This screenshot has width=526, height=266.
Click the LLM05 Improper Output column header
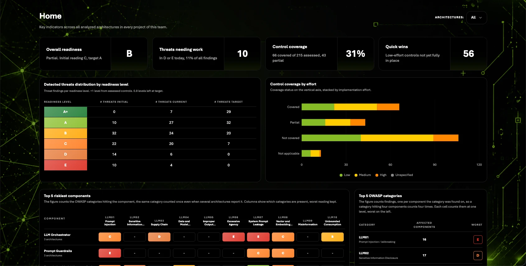tap(209, 221)
